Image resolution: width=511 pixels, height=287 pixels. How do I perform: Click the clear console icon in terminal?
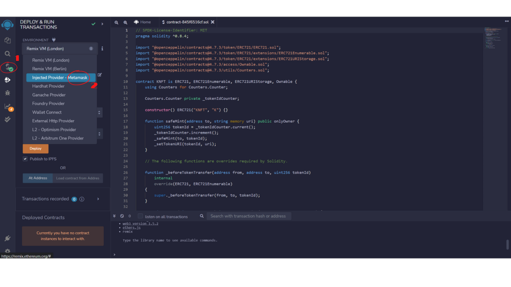tap(122, 216)
